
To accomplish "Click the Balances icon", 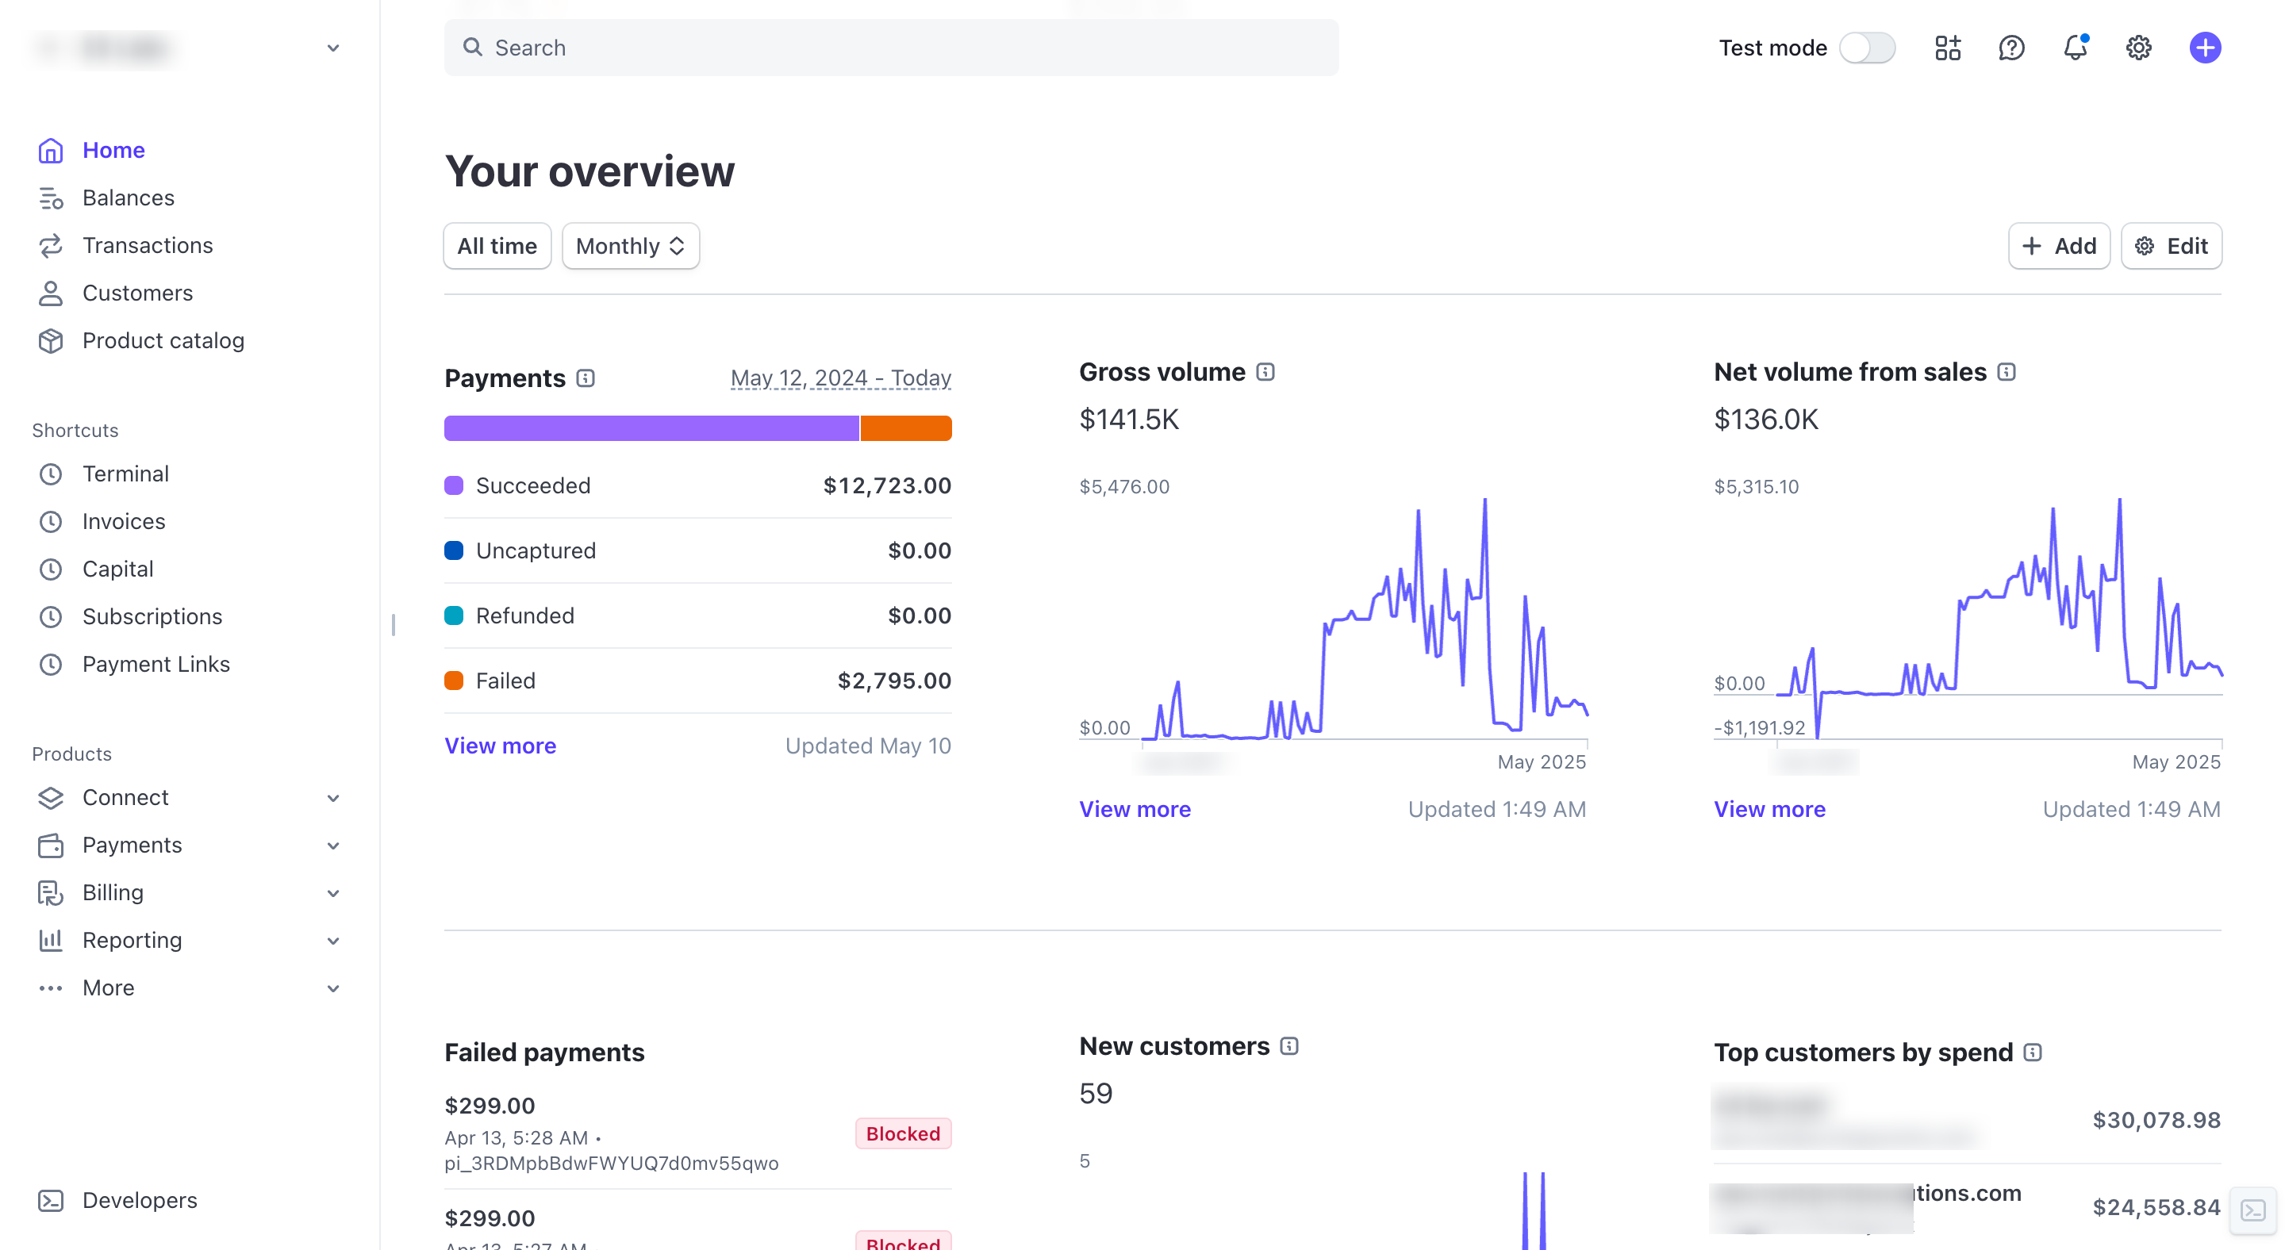I will (51, 197).
